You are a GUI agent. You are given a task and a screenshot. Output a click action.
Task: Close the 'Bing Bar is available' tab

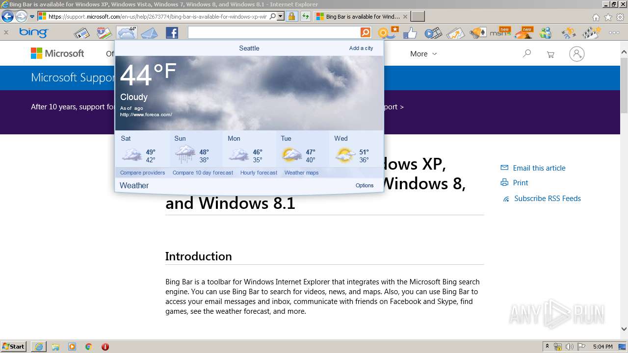coord(405,16)
